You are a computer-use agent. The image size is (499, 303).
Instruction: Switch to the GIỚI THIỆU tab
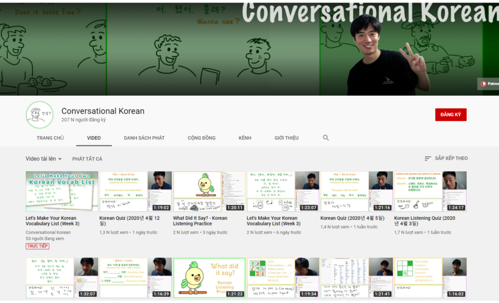coord(287,138)
